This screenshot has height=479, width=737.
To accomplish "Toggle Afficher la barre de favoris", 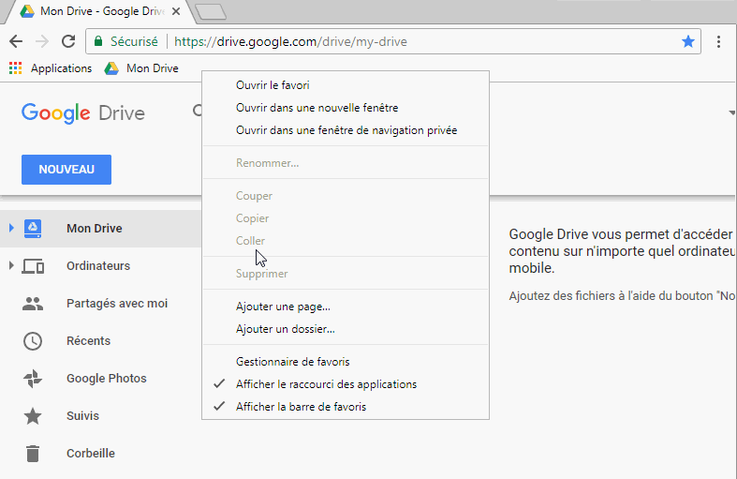I will [x=346, y=407].
